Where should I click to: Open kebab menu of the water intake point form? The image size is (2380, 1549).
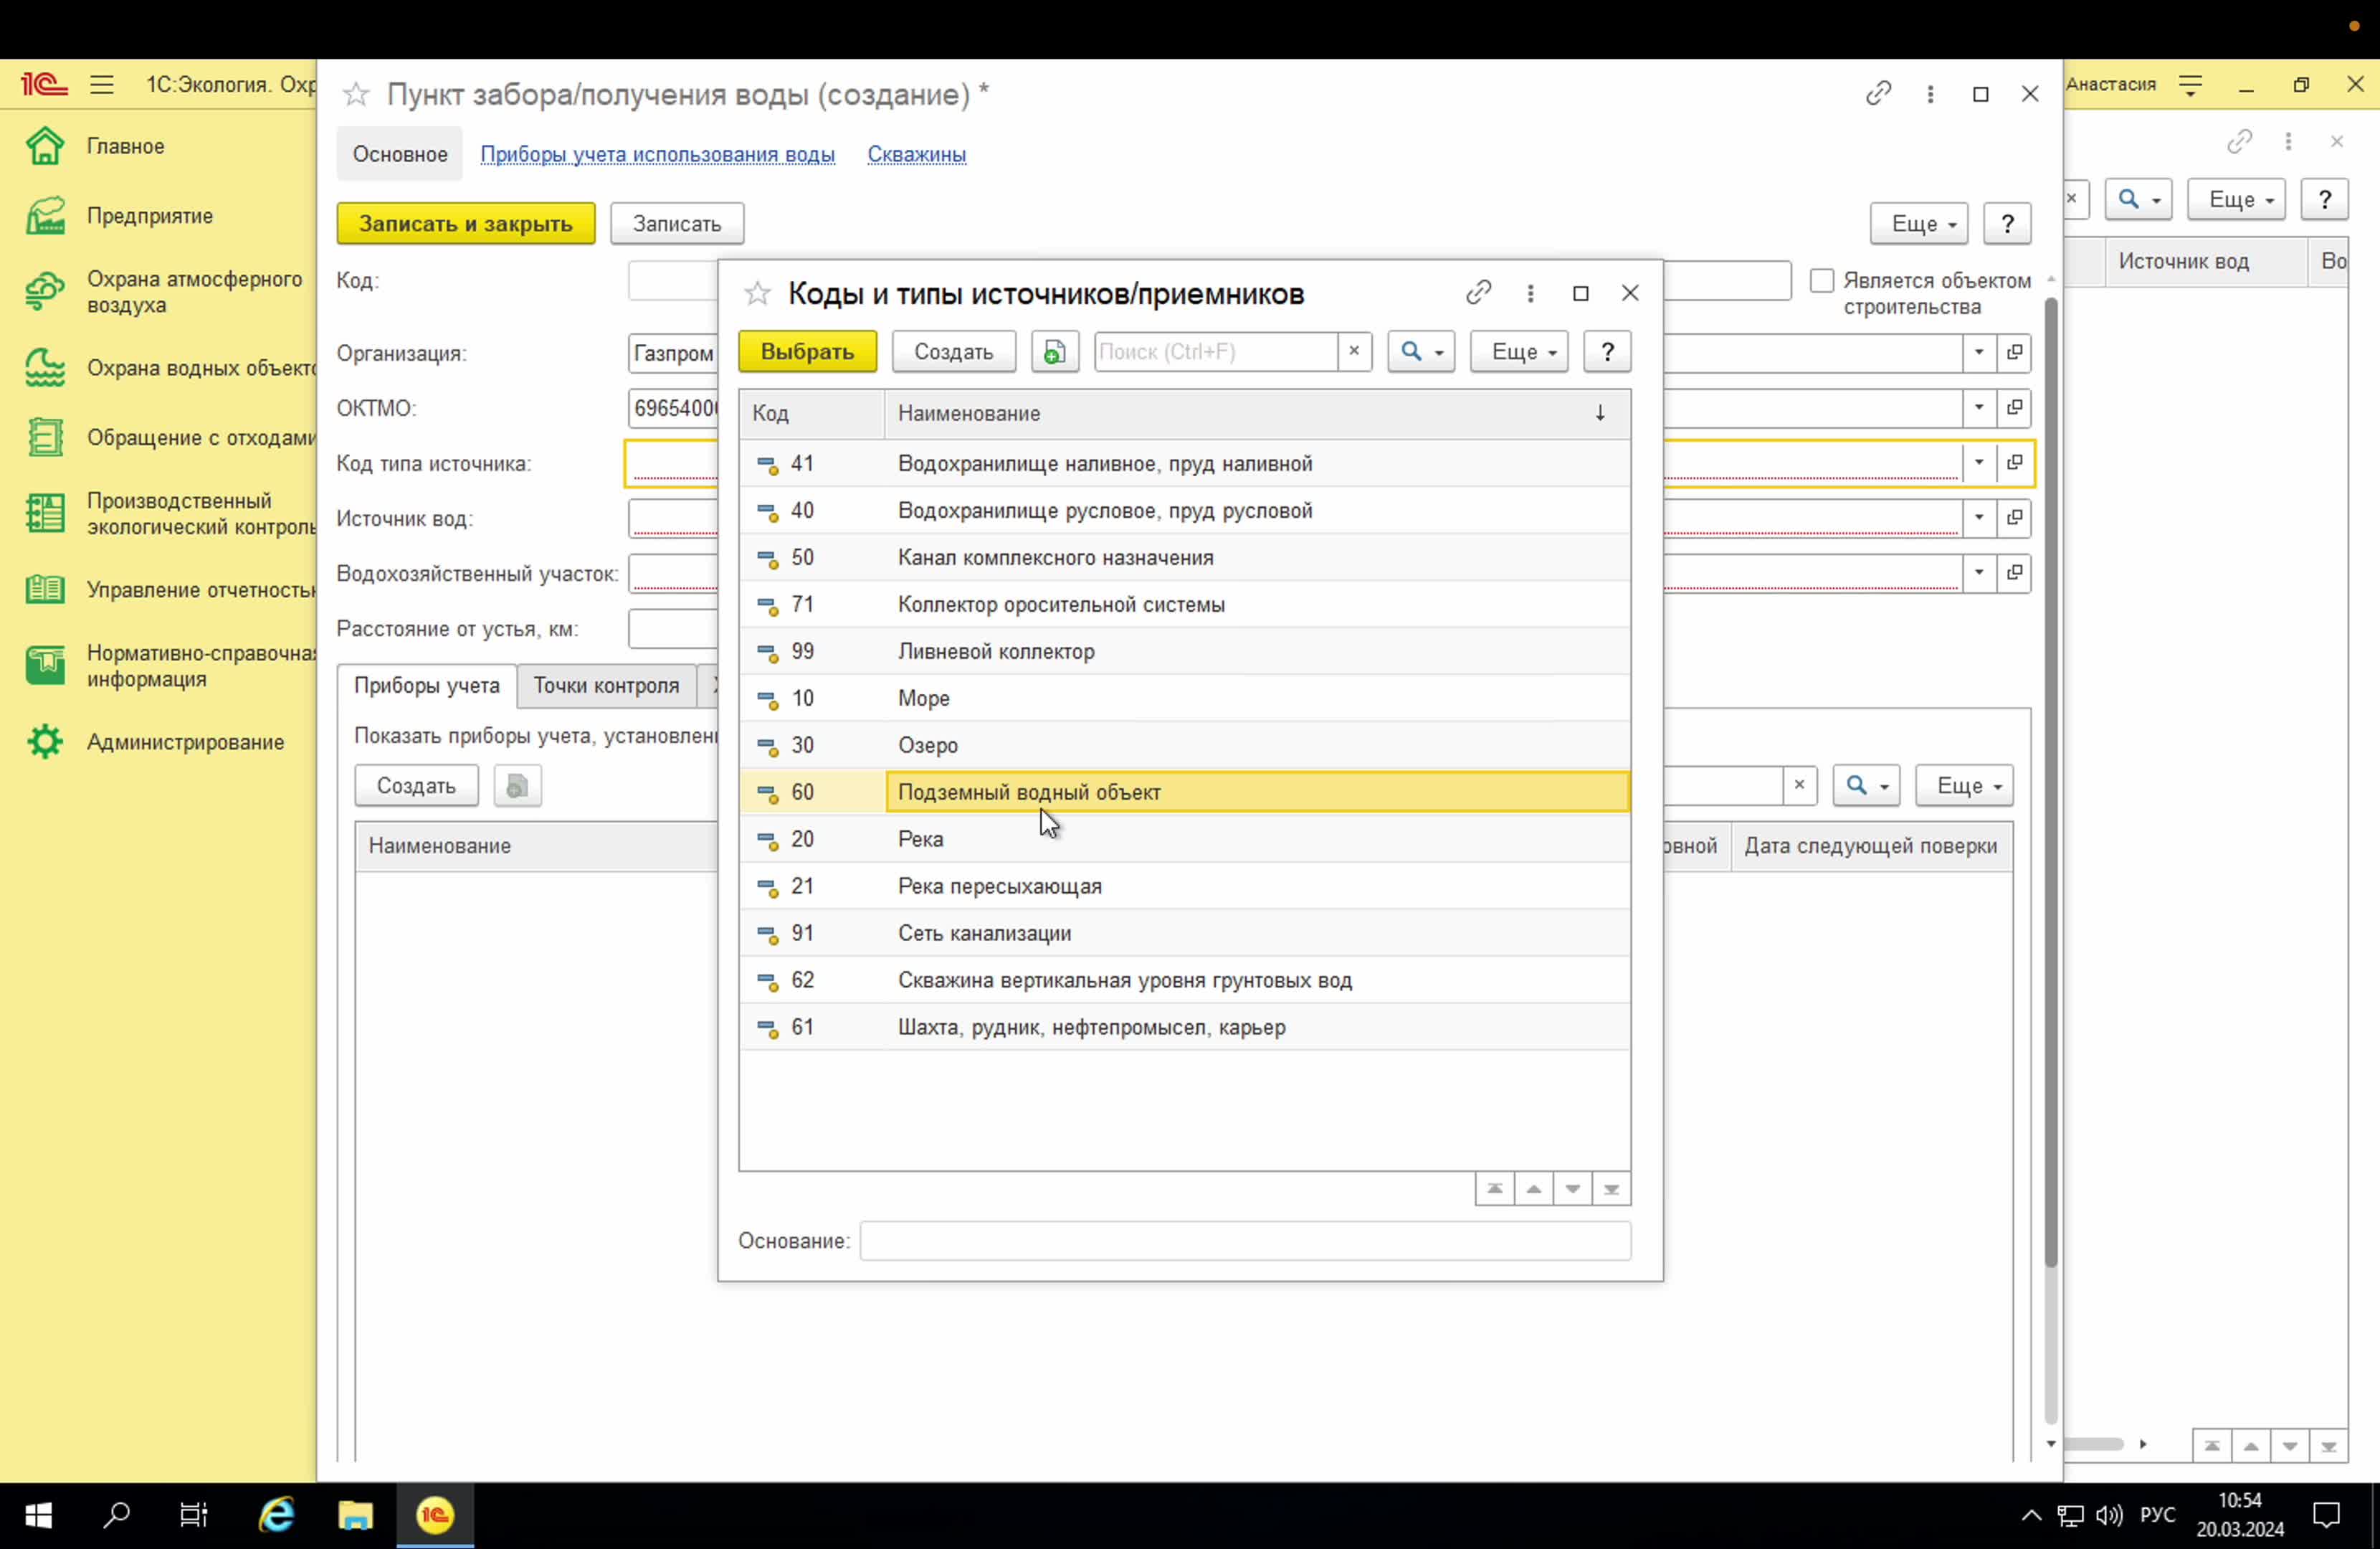[1930, 93]
